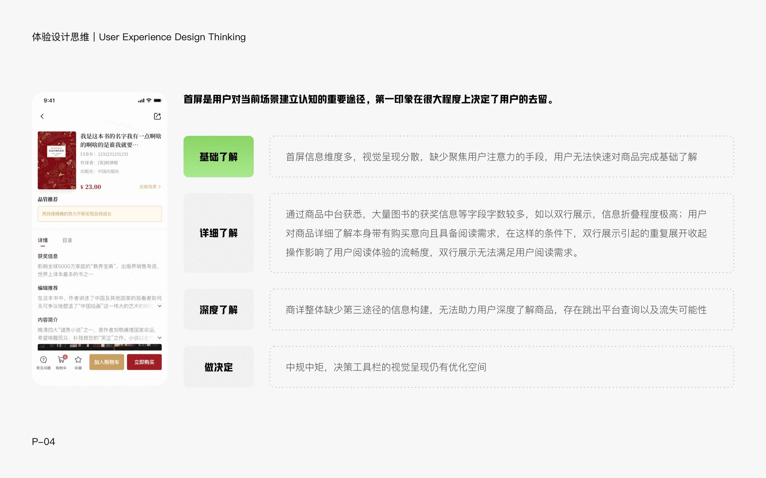This screenshot has height=478, width=766.
Task: Select the green 基础了解 card
Action: pos(219,157)
